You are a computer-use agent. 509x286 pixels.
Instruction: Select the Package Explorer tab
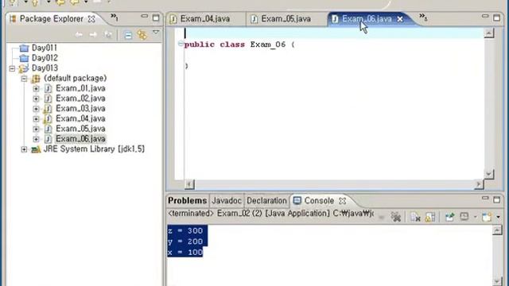click(x=51, y=19)
